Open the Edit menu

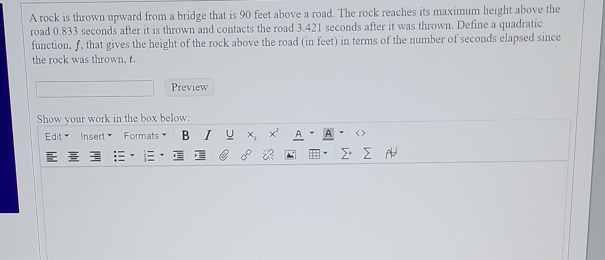pyautogui.click(x=57, y=136)
